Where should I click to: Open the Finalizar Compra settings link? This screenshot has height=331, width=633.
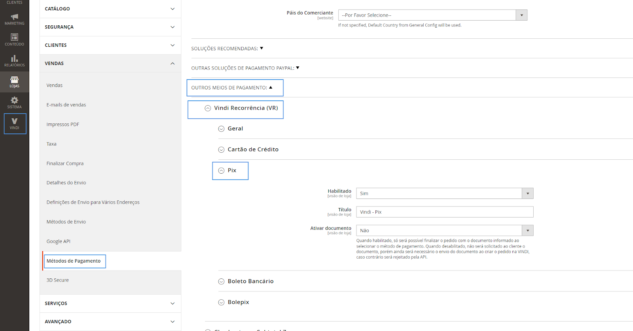pos(65,163)
